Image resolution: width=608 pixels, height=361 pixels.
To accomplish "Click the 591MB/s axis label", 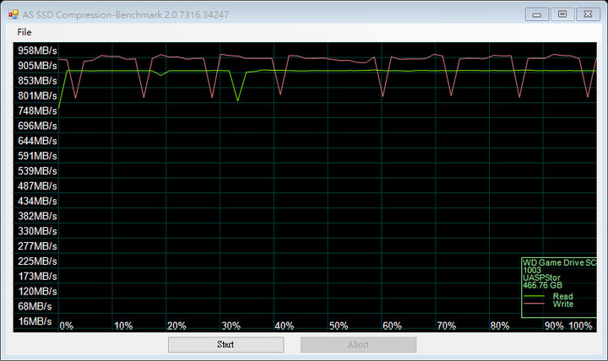I will [x=37, y=156].
